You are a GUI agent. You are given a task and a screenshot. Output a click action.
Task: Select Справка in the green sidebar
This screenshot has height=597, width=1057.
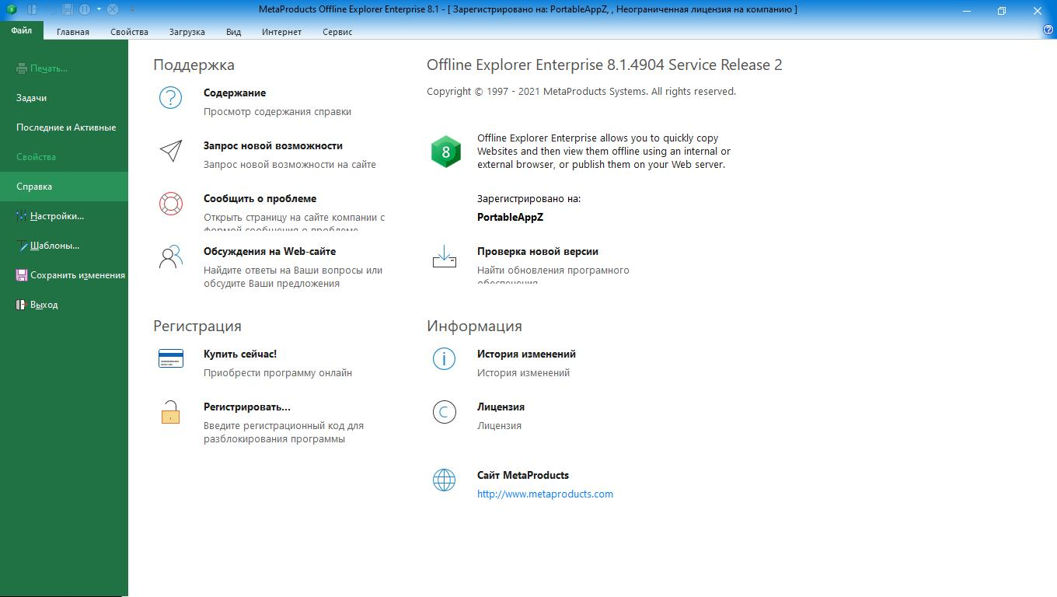click(x=64, y=187)
